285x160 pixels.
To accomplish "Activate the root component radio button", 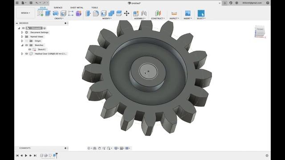I will (x=45, y=28).
